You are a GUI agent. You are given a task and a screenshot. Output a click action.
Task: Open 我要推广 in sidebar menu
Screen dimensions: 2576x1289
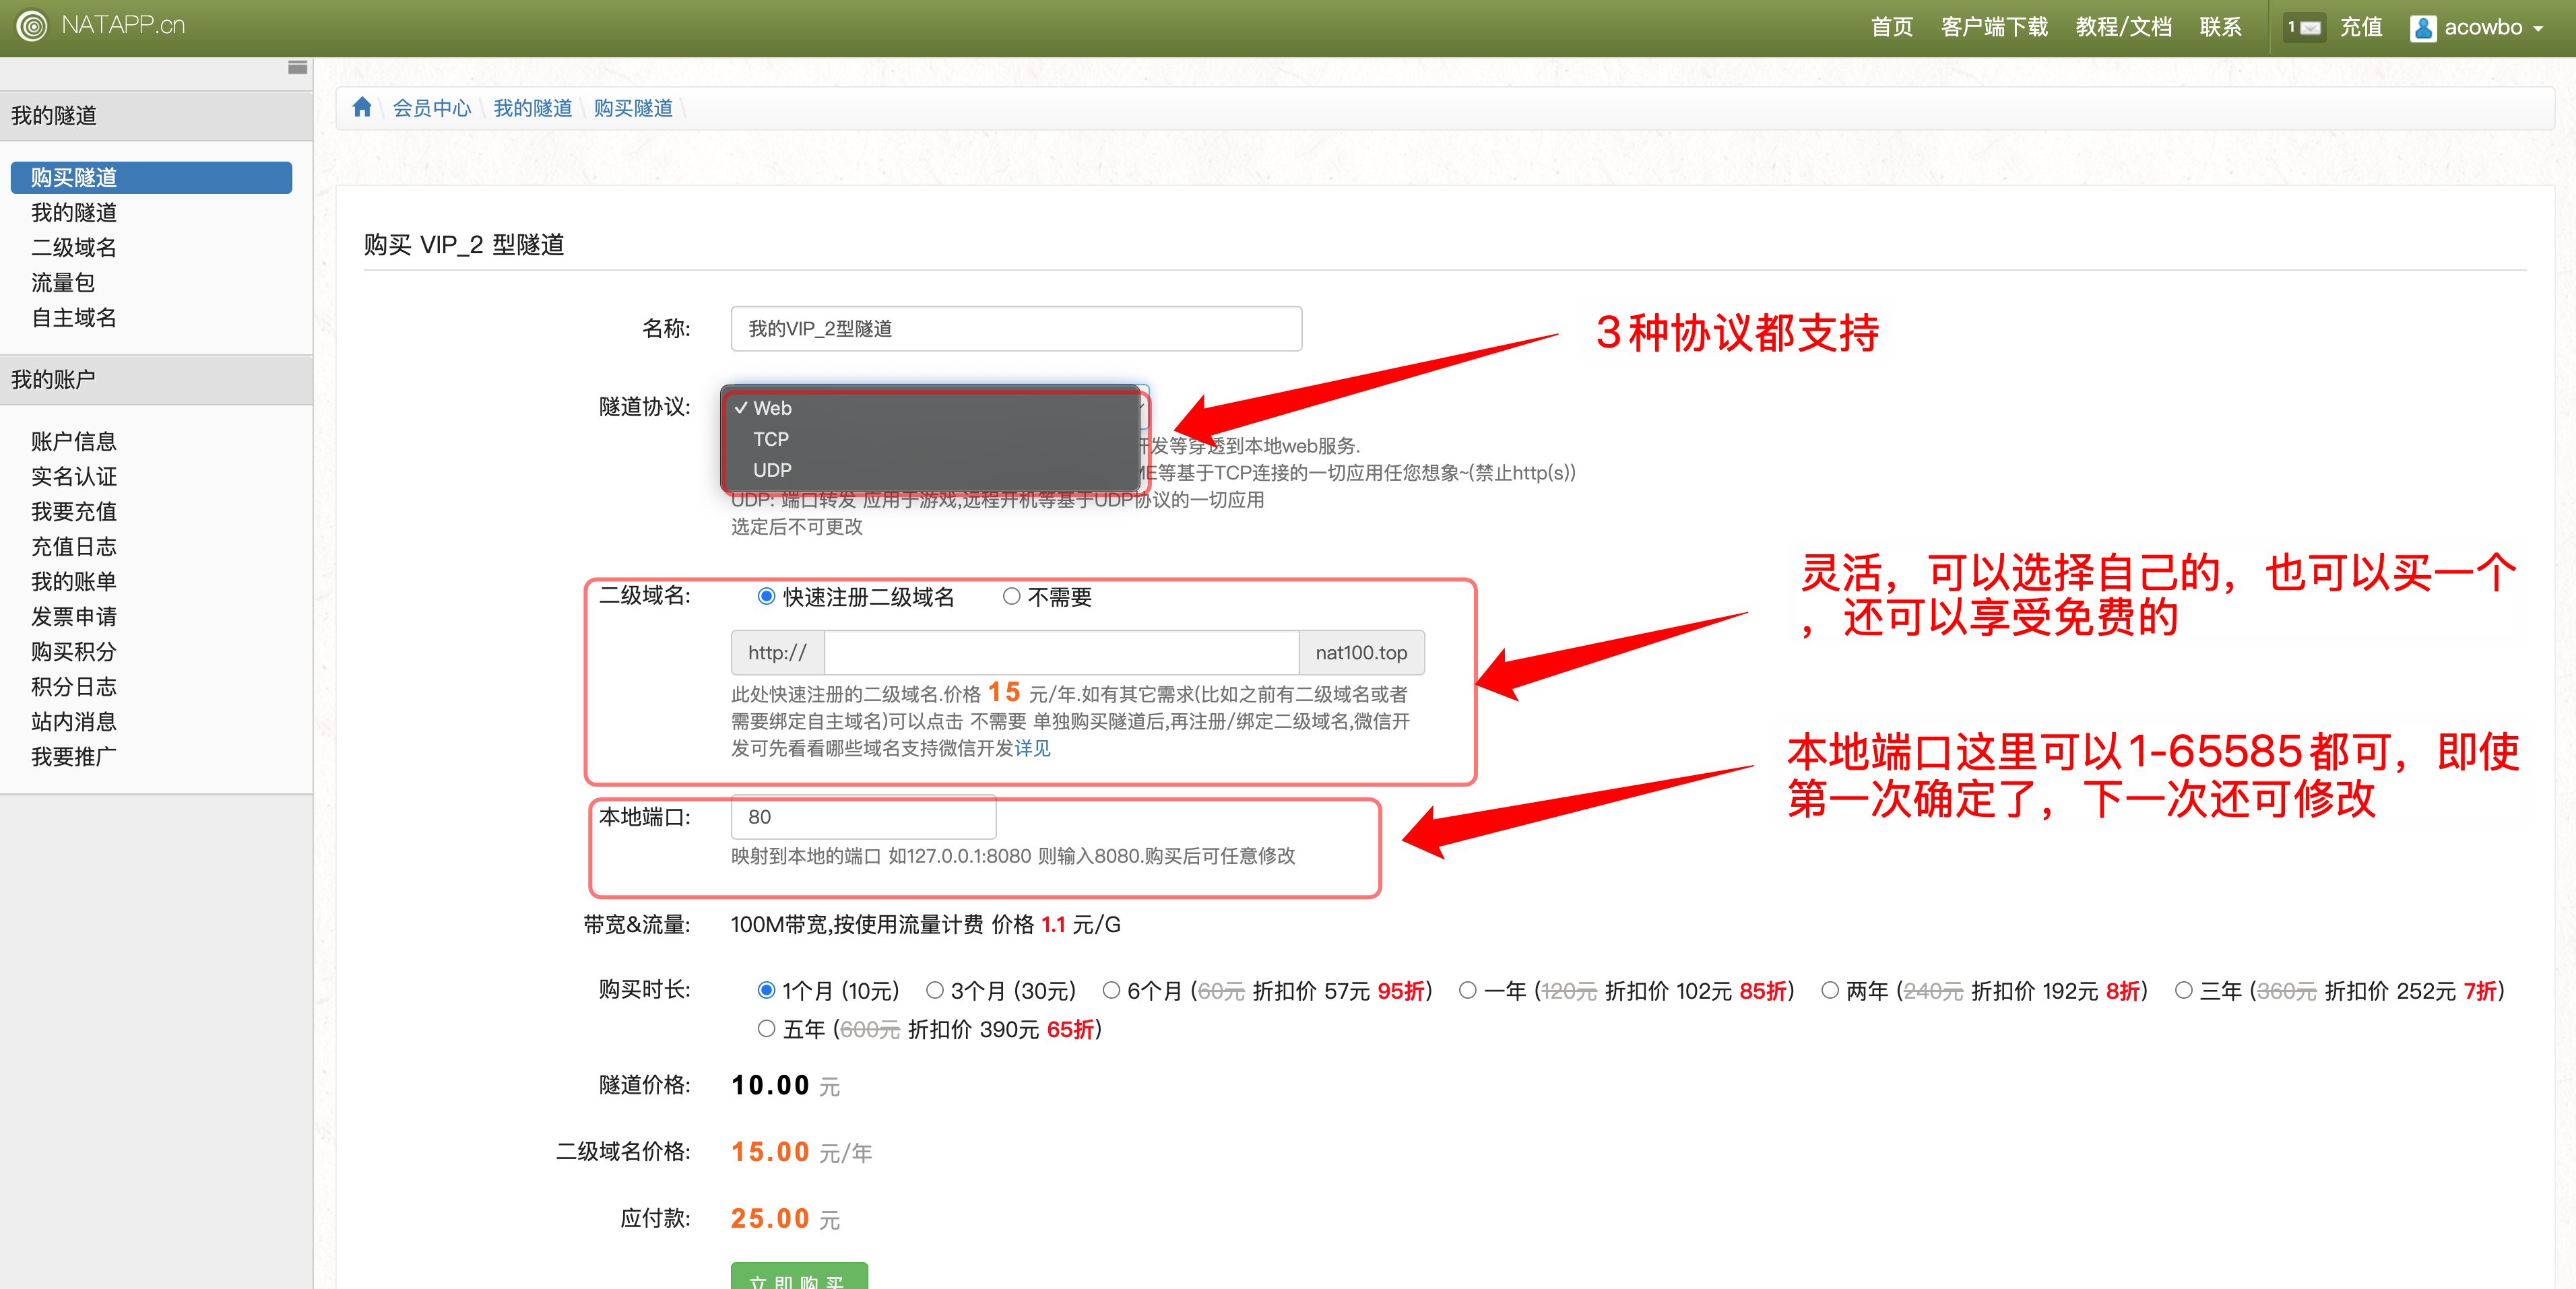tap(74, 756)
